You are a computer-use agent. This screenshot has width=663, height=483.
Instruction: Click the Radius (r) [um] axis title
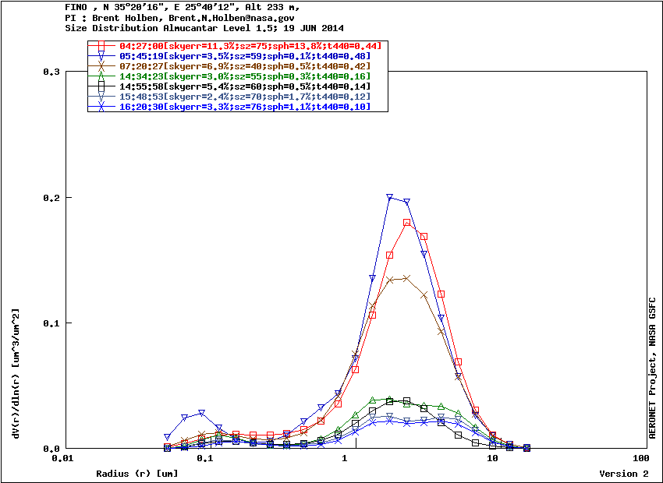pos(136,474)
